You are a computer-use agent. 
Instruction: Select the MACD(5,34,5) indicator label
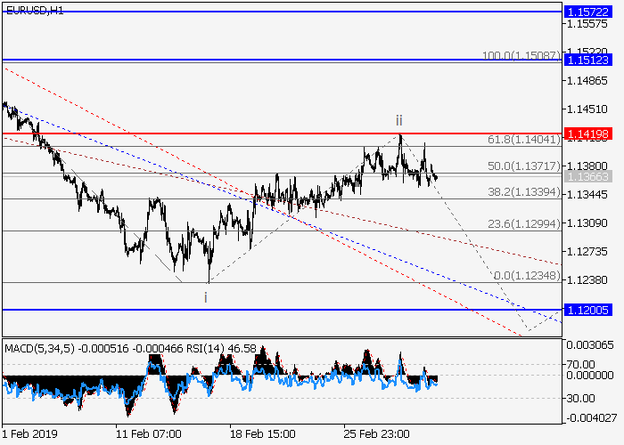coord(36,346)
